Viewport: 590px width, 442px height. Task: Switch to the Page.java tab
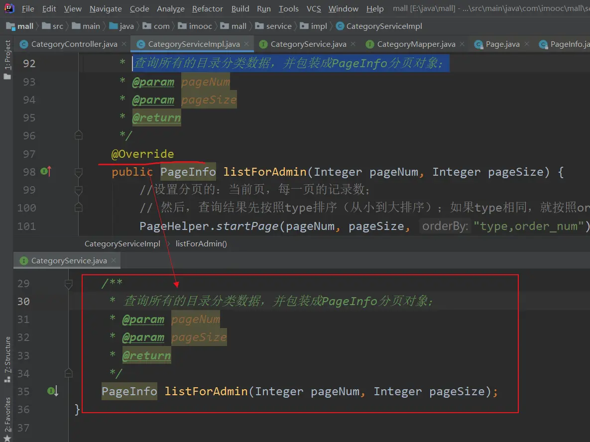coord(502,44)
